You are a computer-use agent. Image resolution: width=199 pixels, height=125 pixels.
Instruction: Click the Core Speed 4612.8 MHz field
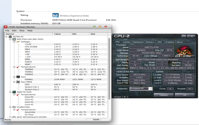pos(139,75)
